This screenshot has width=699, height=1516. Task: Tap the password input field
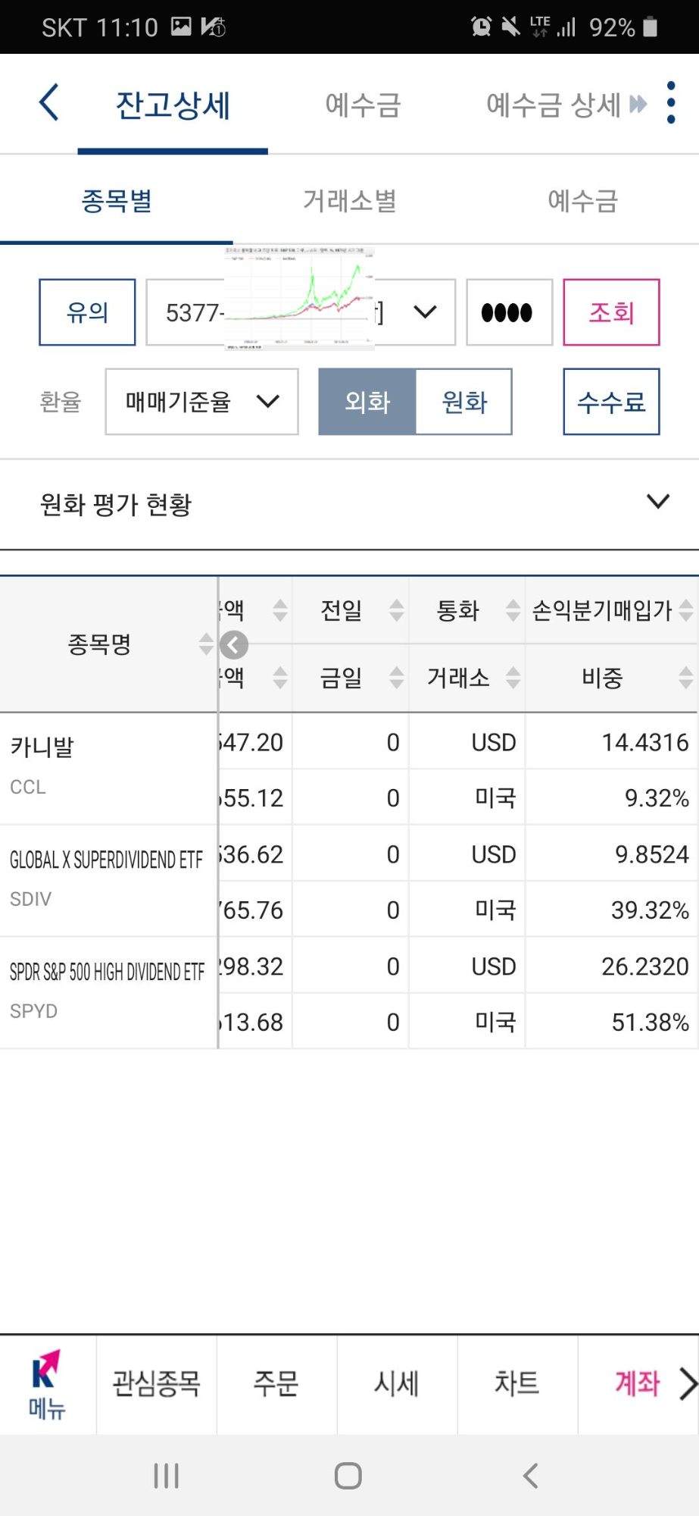(x=509, y=312)
